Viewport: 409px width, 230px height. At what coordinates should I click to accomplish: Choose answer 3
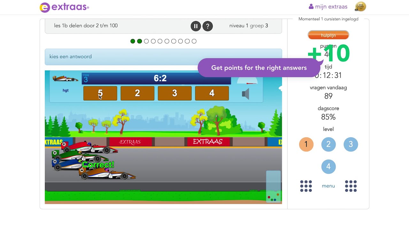click(x=174, y=93)
